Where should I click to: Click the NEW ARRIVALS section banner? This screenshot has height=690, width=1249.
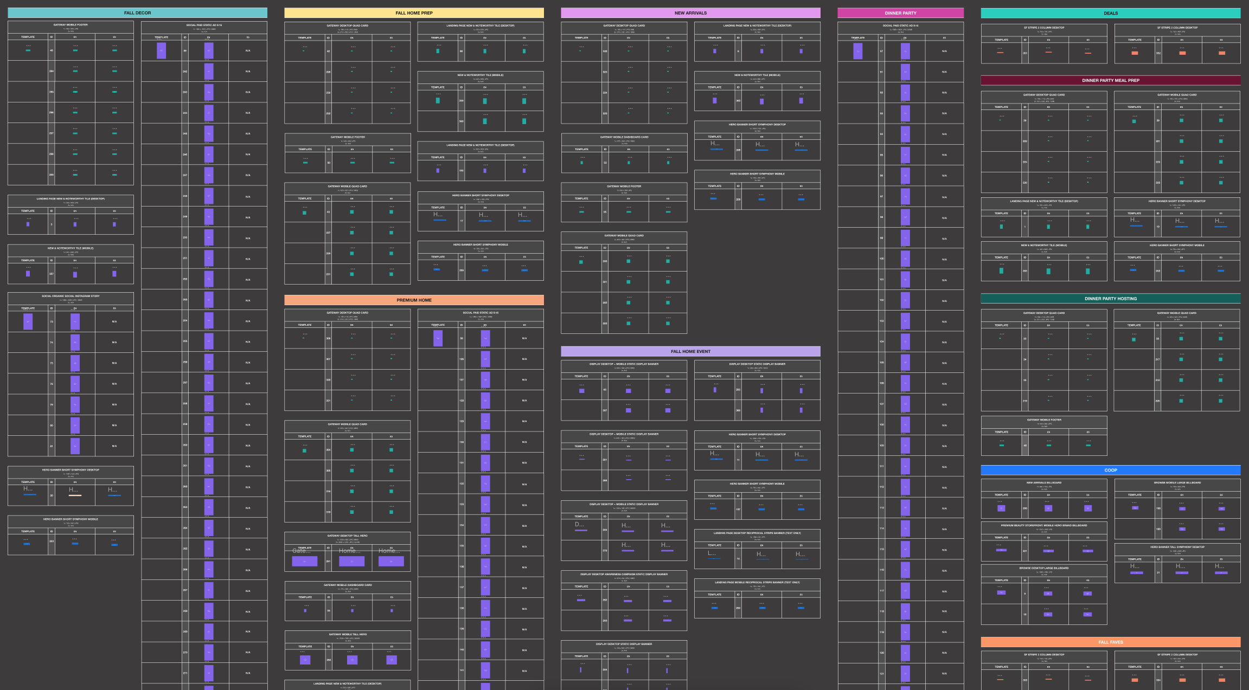690,12
